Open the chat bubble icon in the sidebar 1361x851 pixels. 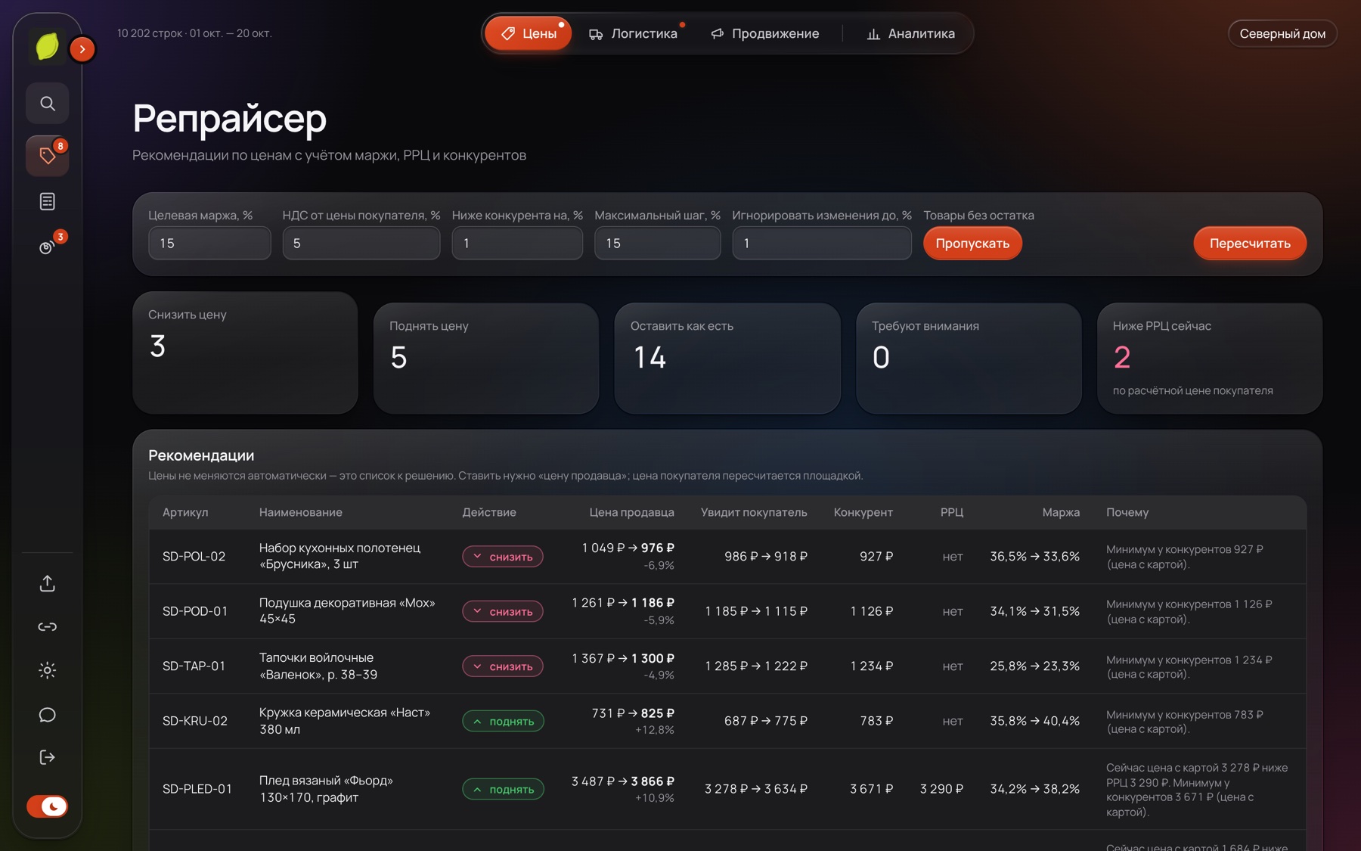pyautogui.click(x=48, y=714)
